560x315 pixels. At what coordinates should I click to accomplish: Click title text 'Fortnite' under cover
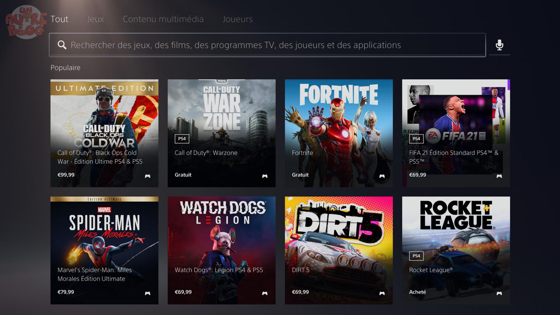tap(303, 153)
